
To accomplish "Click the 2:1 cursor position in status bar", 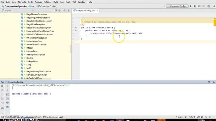I will coord(186,117).
